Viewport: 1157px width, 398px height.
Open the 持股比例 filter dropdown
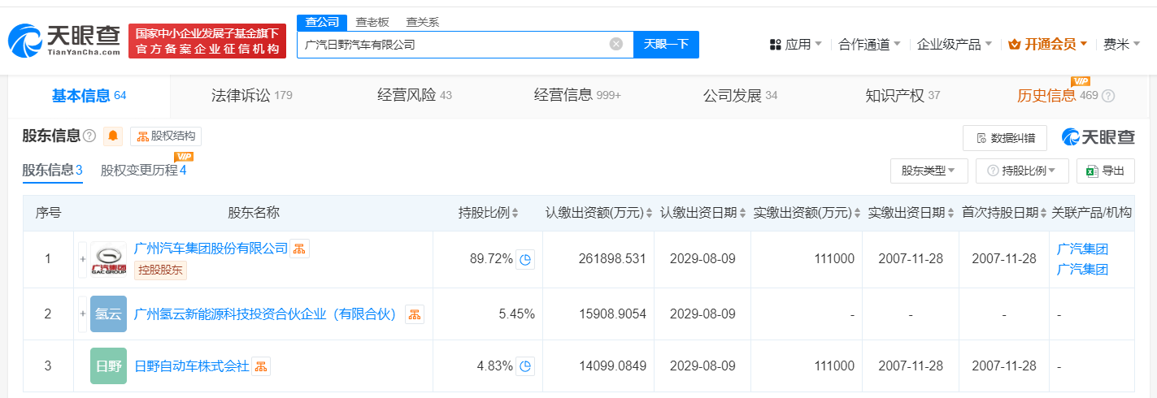point(1022,171)
